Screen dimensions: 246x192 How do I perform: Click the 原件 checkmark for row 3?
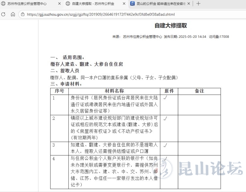coord(165,145)
